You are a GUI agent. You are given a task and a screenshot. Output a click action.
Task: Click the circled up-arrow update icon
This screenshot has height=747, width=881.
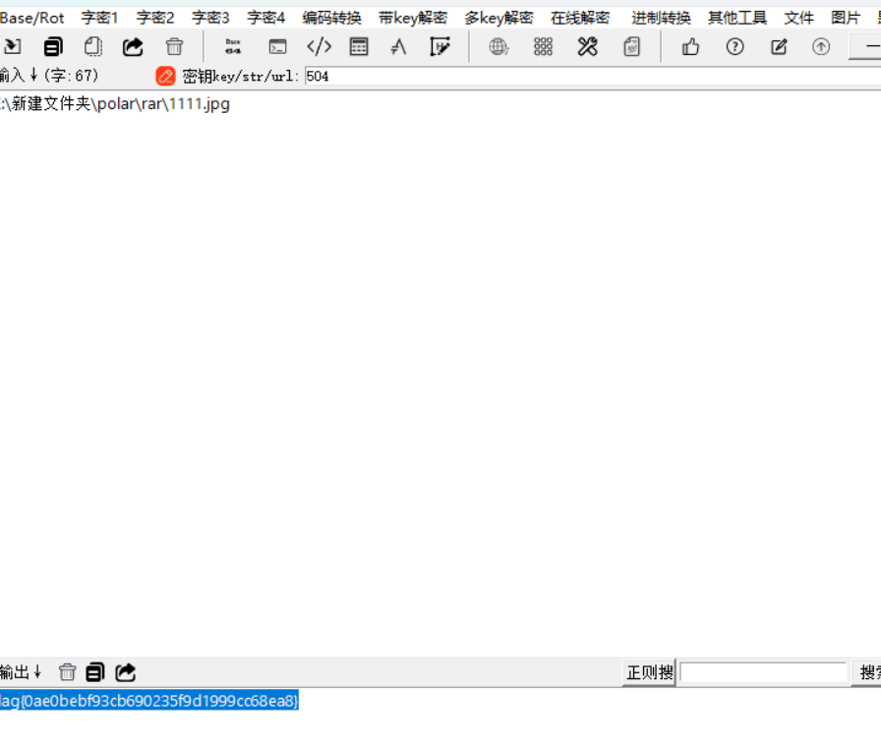pos(821,46)
